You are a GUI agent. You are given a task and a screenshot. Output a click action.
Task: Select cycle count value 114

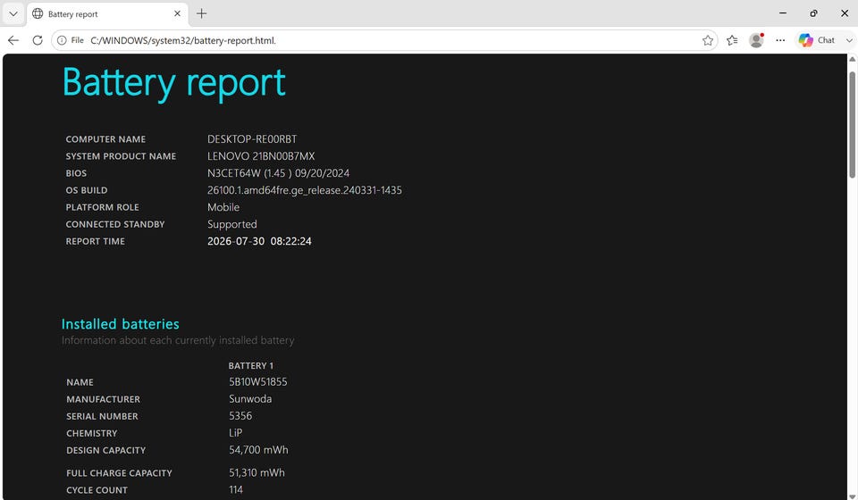236,489
